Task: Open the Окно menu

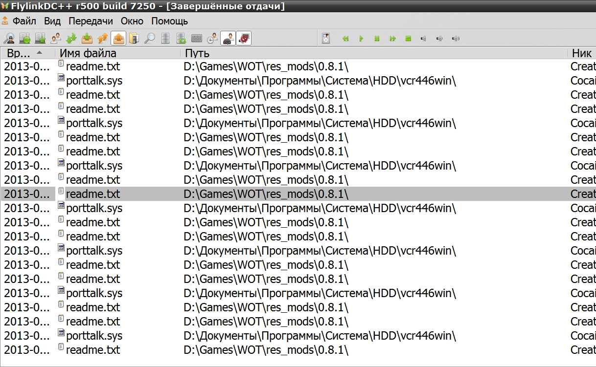Action: pos(132,21)
